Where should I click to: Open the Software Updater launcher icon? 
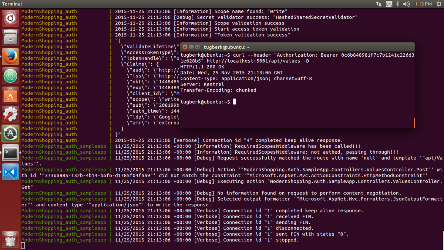[x=10, y=134]
